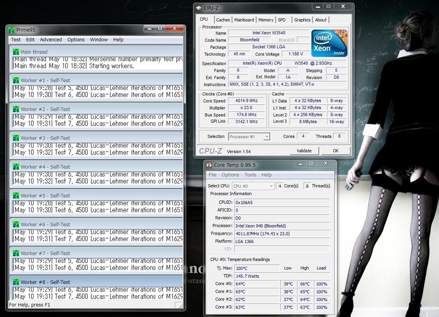
Task: Click the Prime95 resize grip in status bar
Action: (179, 305)
